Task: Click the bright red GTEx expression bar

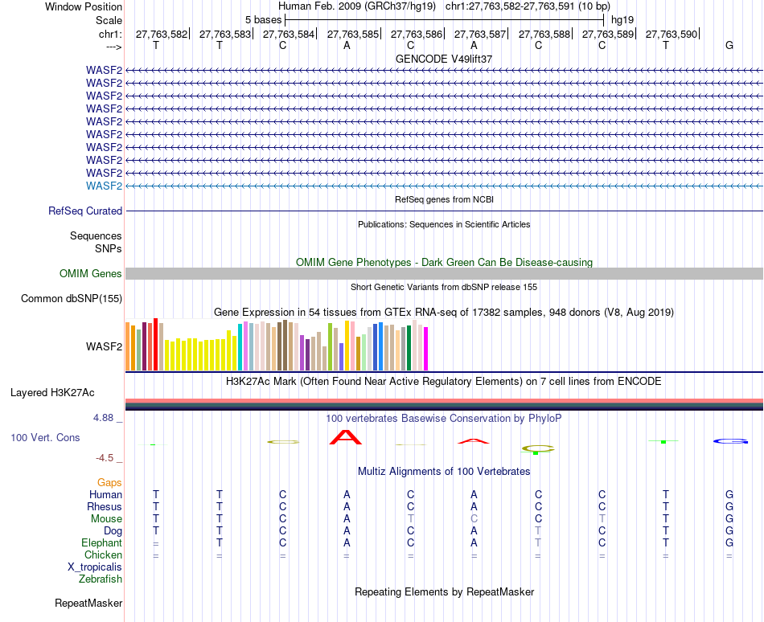Action: 155,345
